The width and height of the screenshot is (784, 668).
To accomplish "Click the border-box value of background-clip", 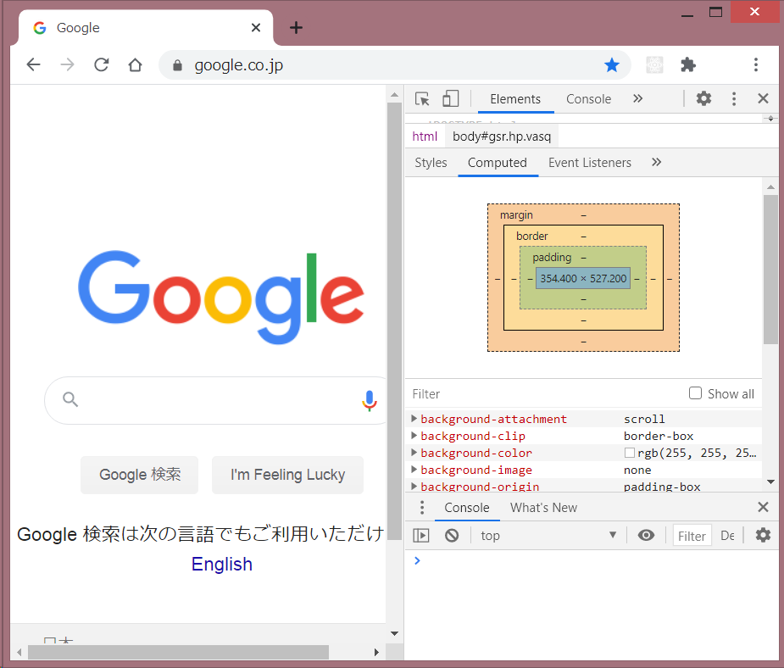I will (659, 436).
